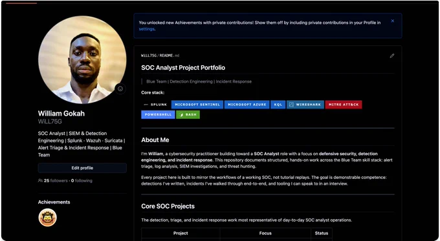Viewport: 440px width, 241px height.
Task: Dismiss the Achievements notice with the X
Action: [393, 21]
